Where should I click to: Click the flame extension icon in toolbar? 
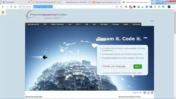[126, 7]
